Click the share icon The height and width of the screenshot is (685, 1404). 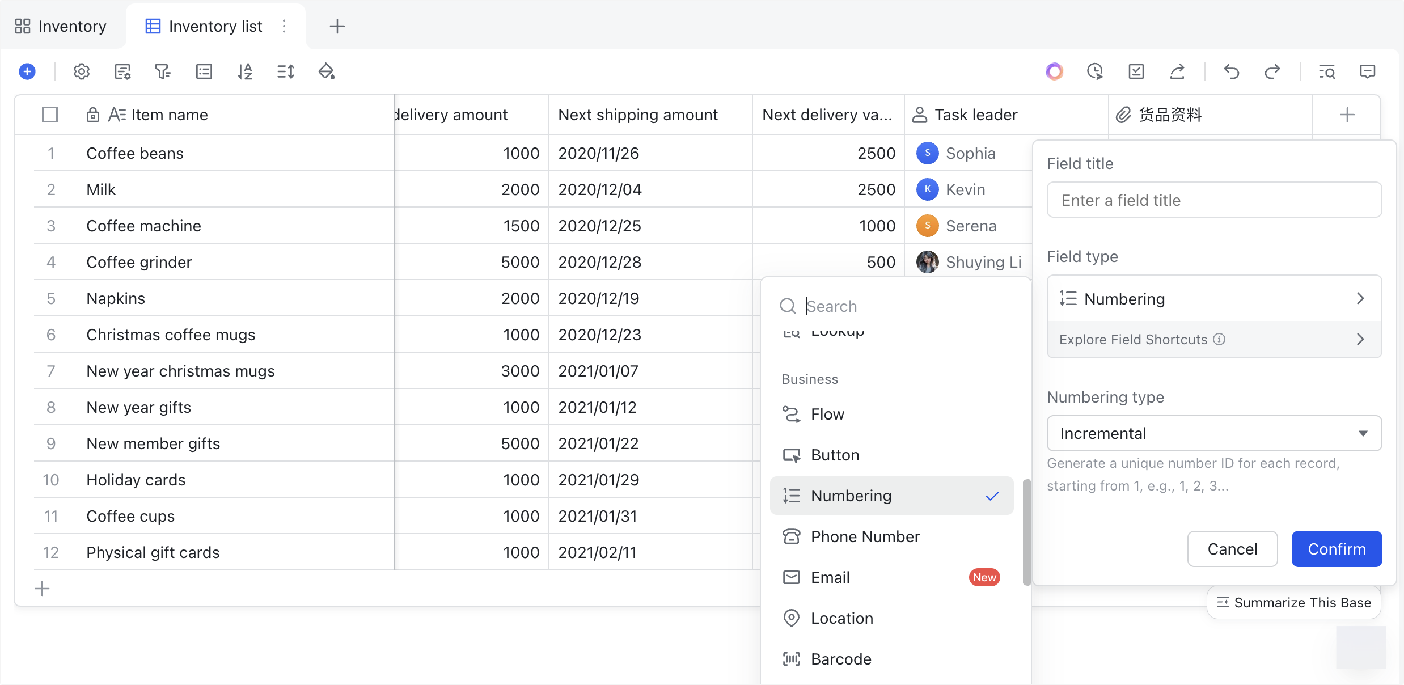[1177, 71]
